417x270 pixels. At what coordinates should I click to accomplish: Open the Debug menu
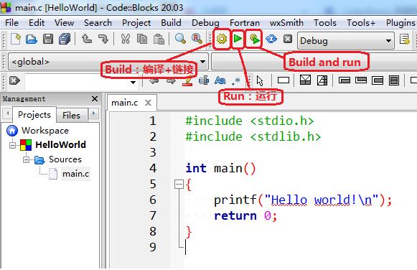point(205,23)
